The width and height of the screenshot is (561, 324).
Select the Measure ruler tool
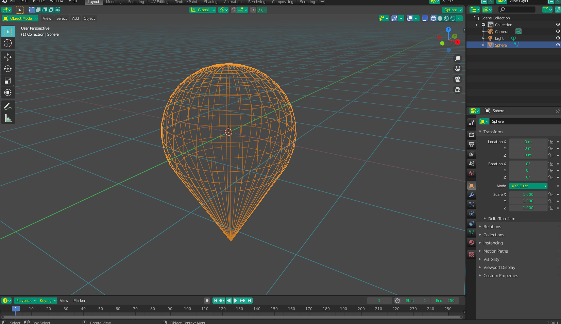[8, 118]
